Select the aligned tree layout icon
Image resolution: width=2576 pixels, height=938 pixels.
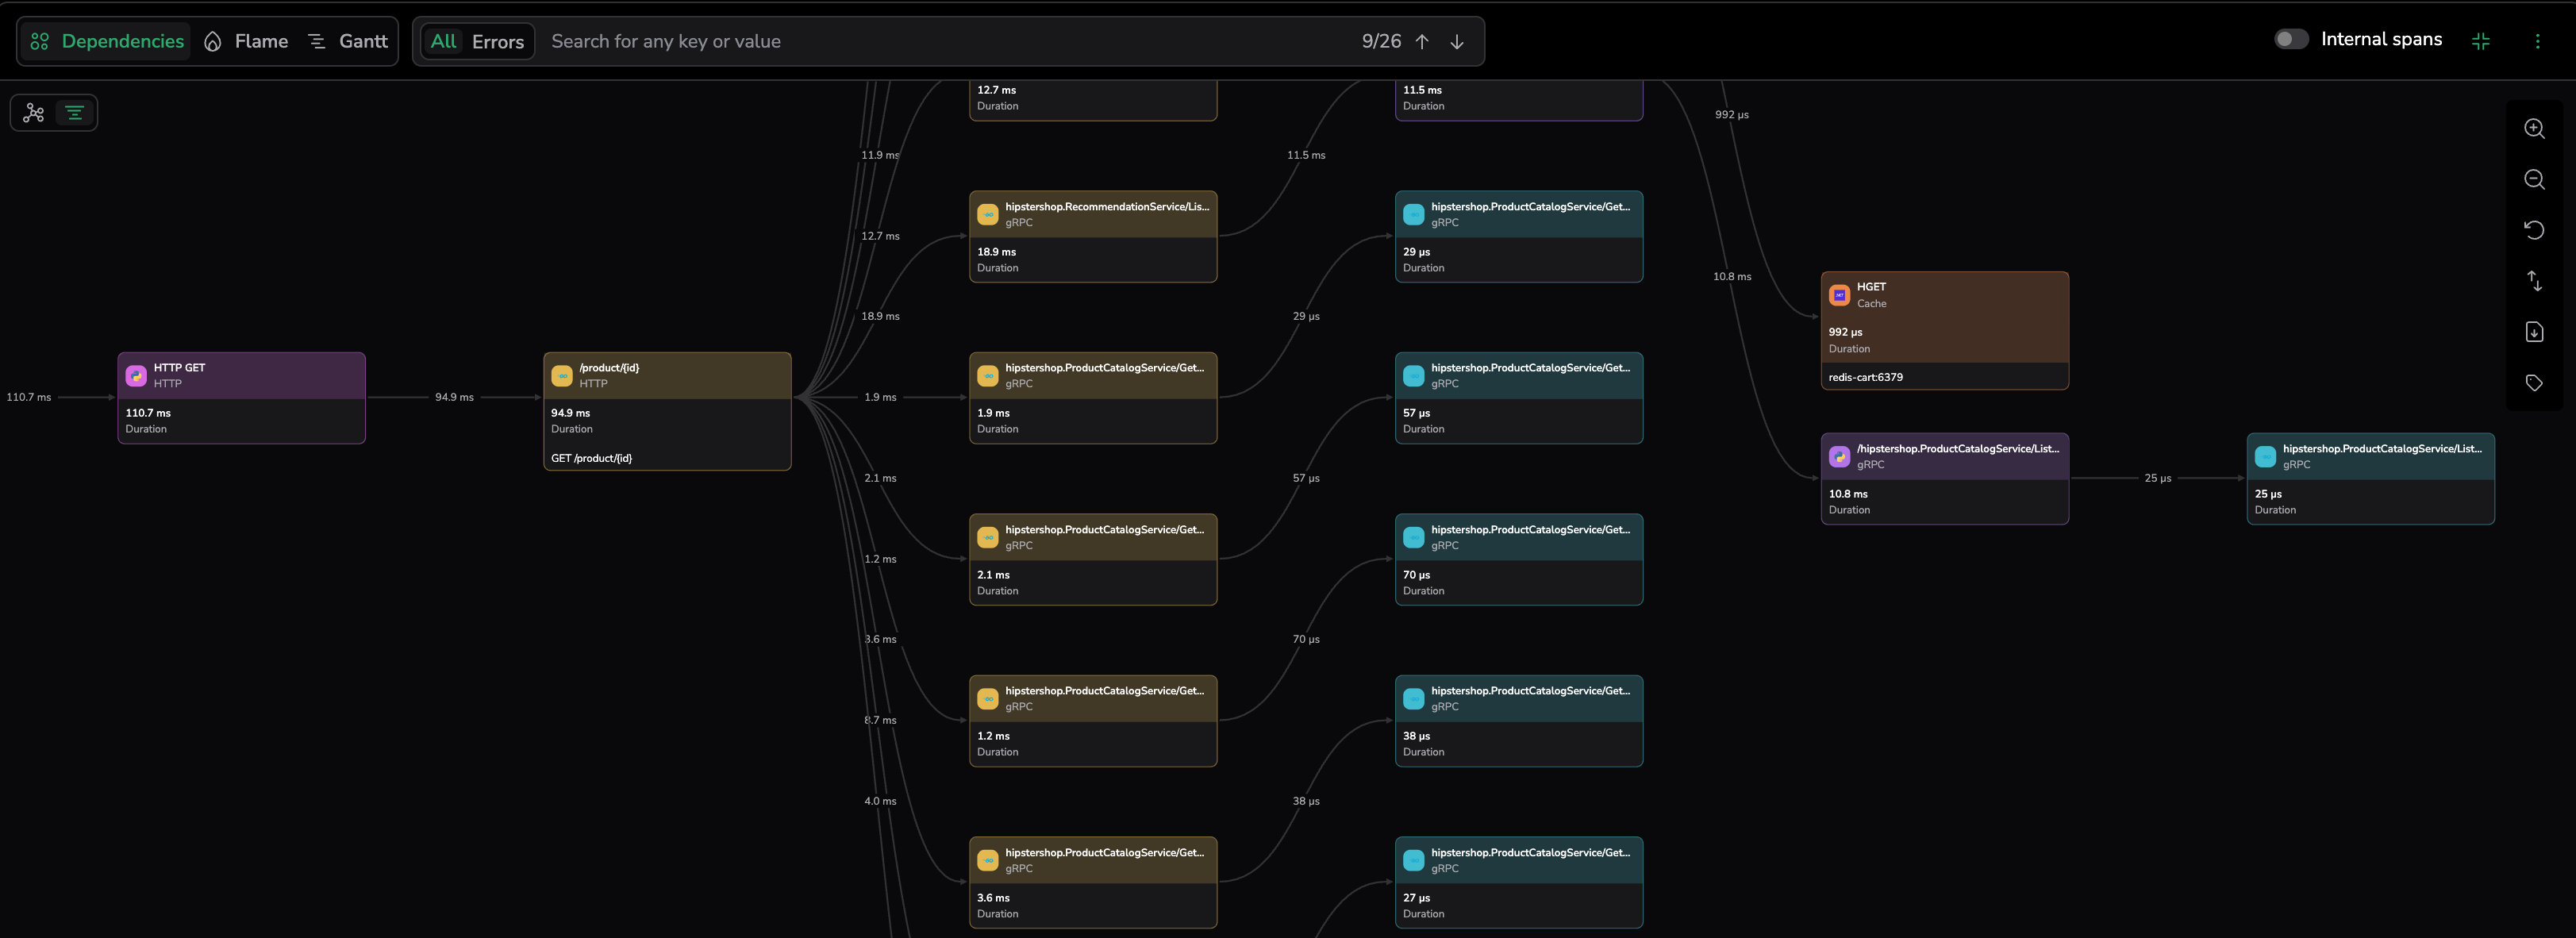click(74, 113)
